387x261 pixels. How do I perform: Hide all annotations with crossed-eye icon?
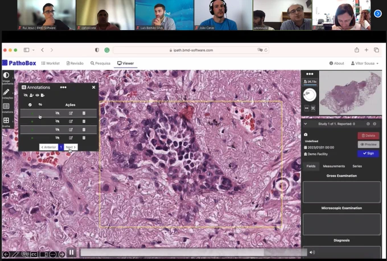coord(26,95)
